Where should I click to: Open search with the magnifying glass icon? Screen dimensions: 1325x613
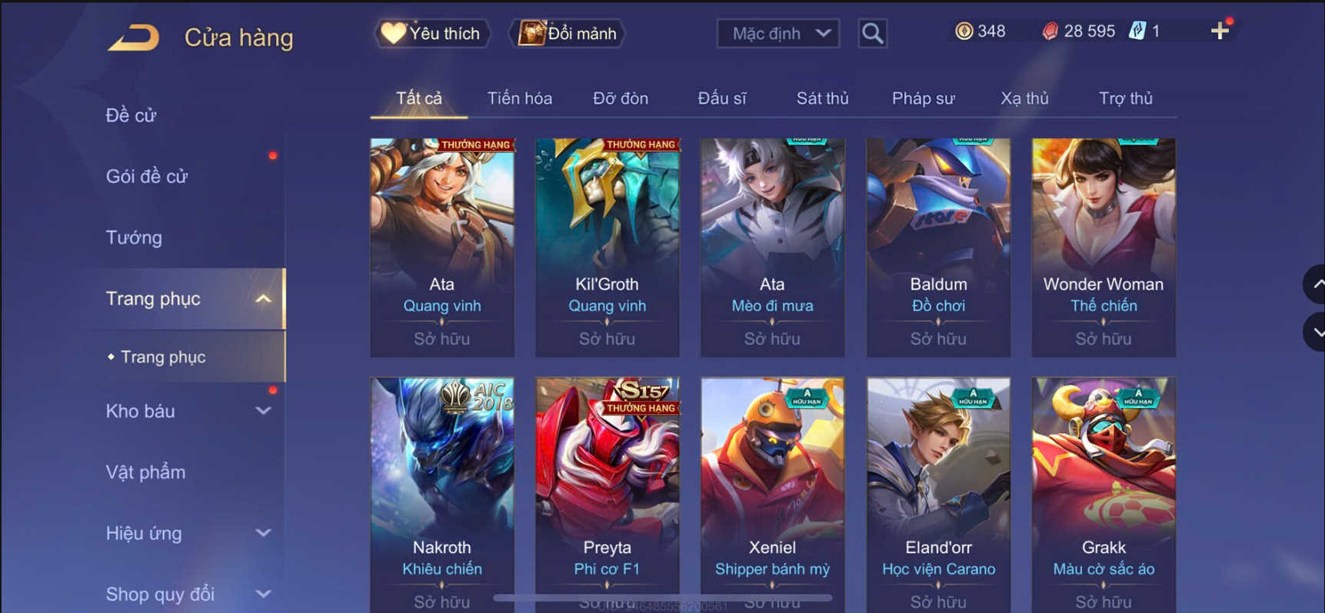coord(872,33)
